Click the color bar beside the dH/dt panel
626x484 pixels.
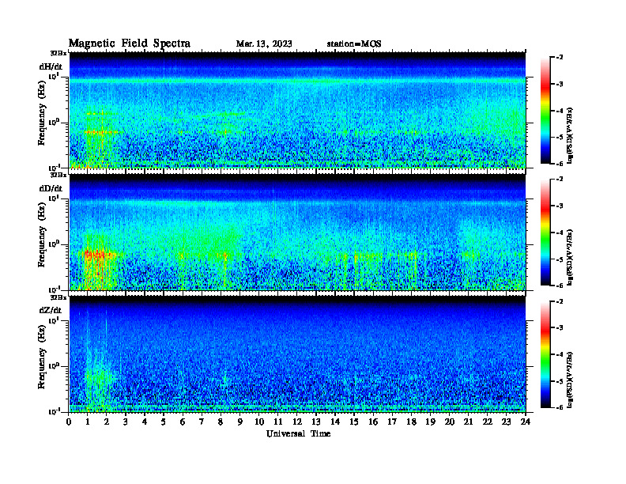click(545, 111)
